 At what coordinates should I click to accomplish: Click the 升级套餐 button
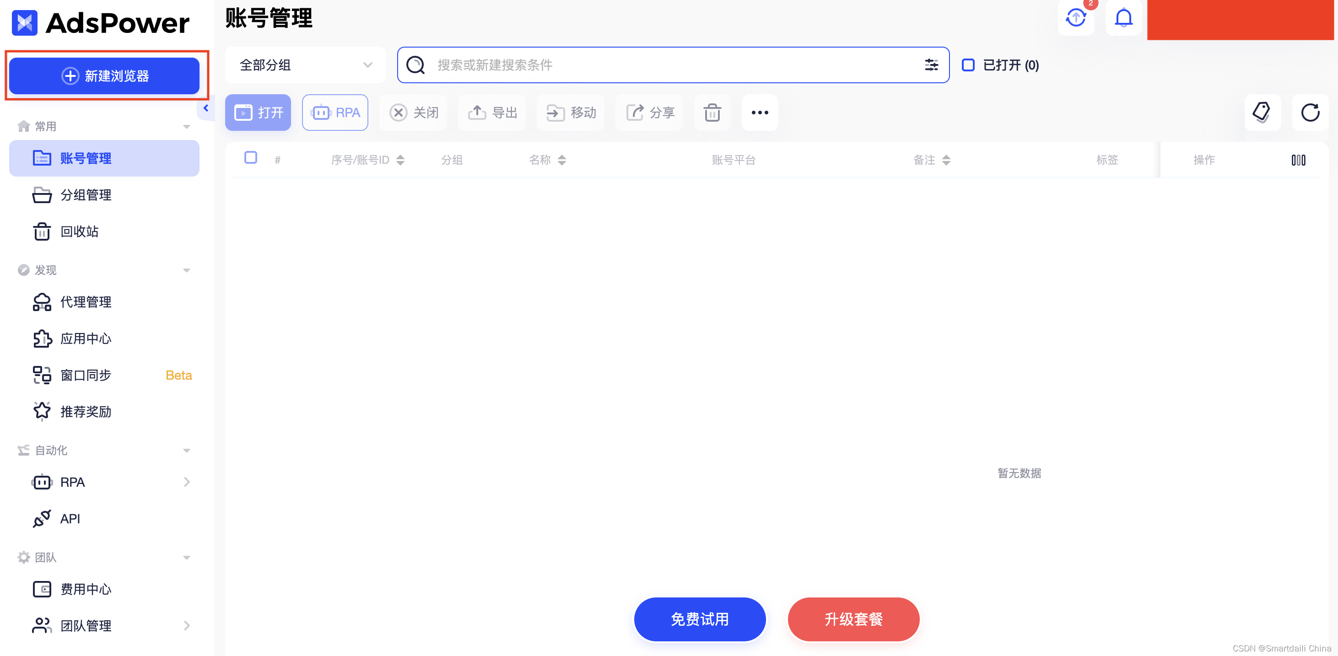(853, 619)
